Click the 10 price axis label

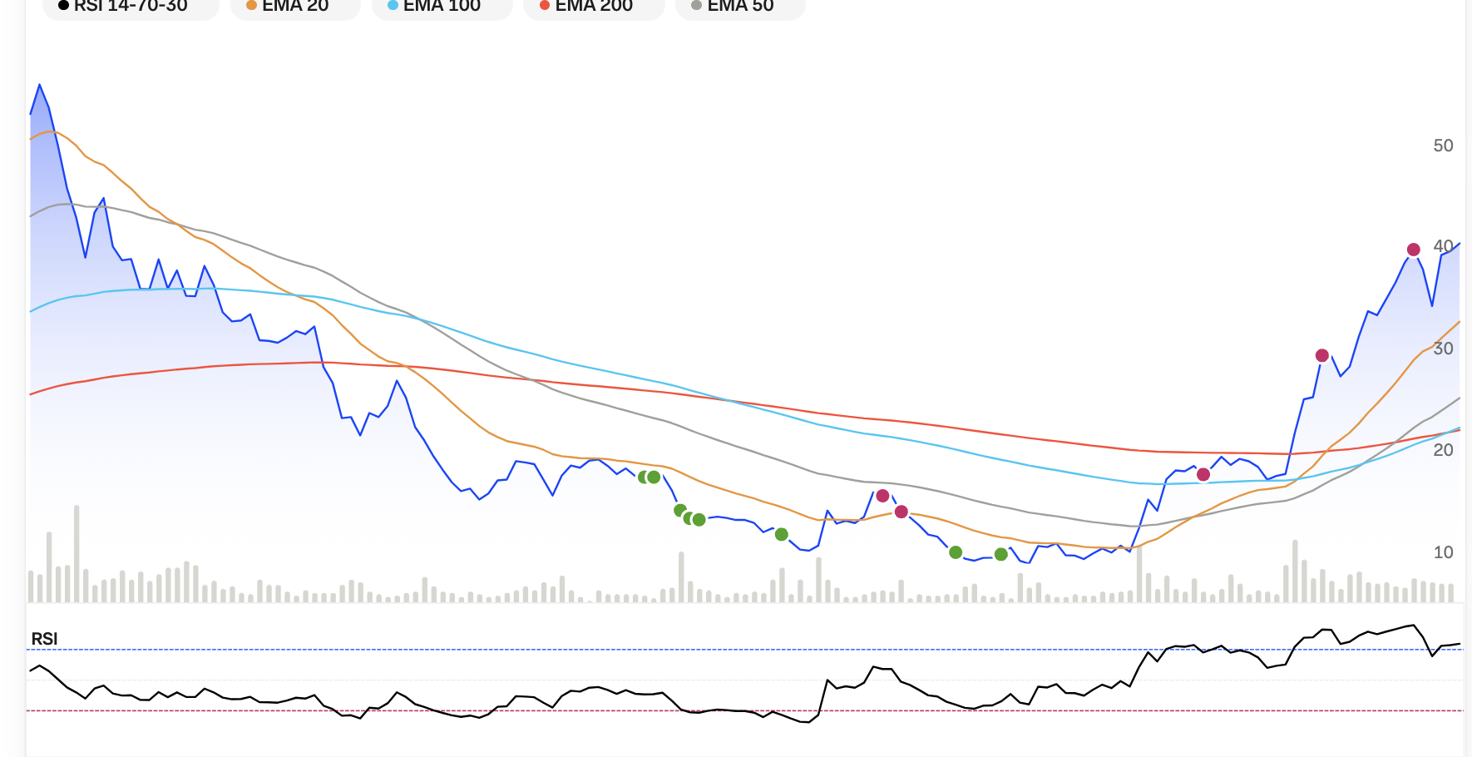1443,552
